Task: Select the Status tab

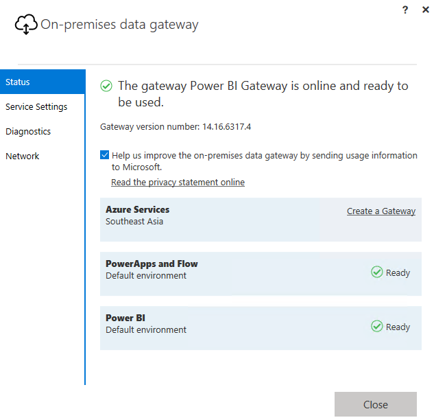Action: tap(43, 82)
